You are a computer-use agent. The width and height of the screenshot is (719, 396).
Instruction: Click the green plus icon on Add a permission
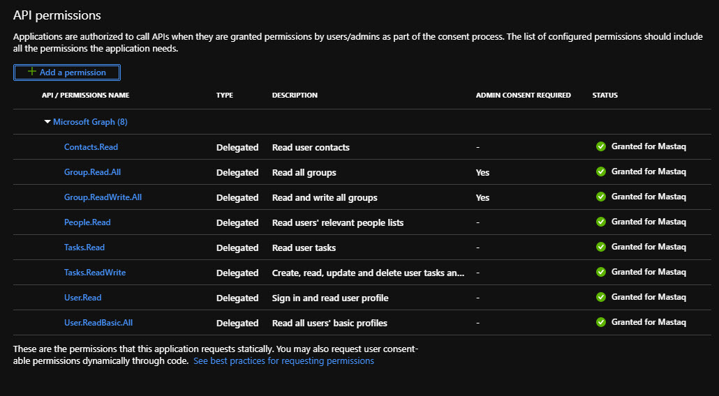pyautogui.click(x=31, y=72)
